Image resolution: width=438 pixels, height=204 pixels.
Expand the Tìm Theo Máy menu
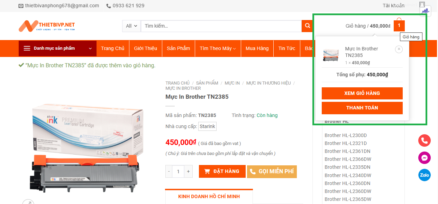pyautogui.click(x=218, y=48)
